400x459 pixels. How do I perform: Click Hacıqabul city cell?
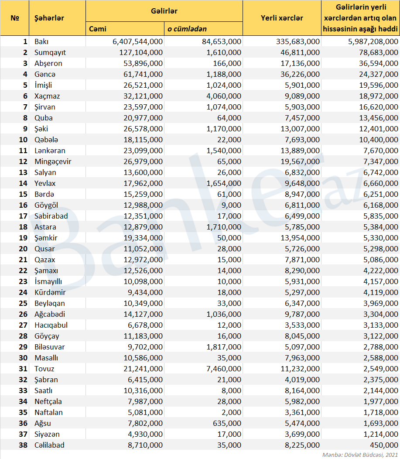coord(57,325)
